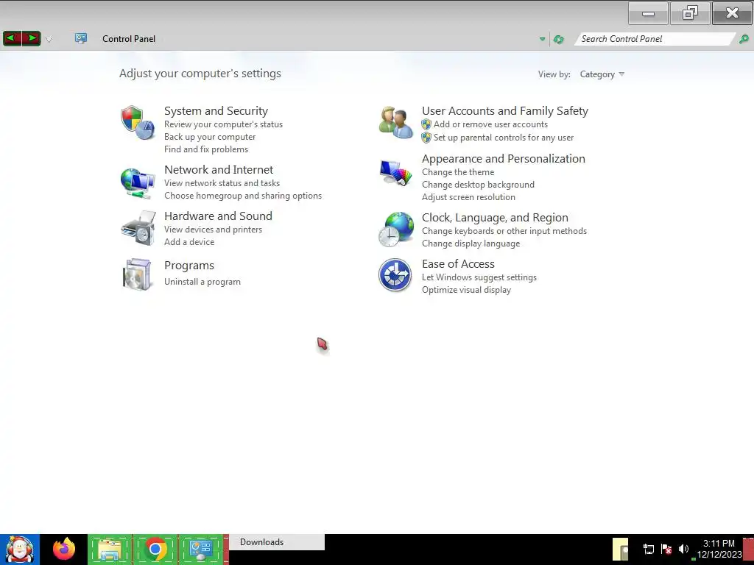Open View network status and tasks
Viewport: 754px width, 565px height.
point(222,183)
